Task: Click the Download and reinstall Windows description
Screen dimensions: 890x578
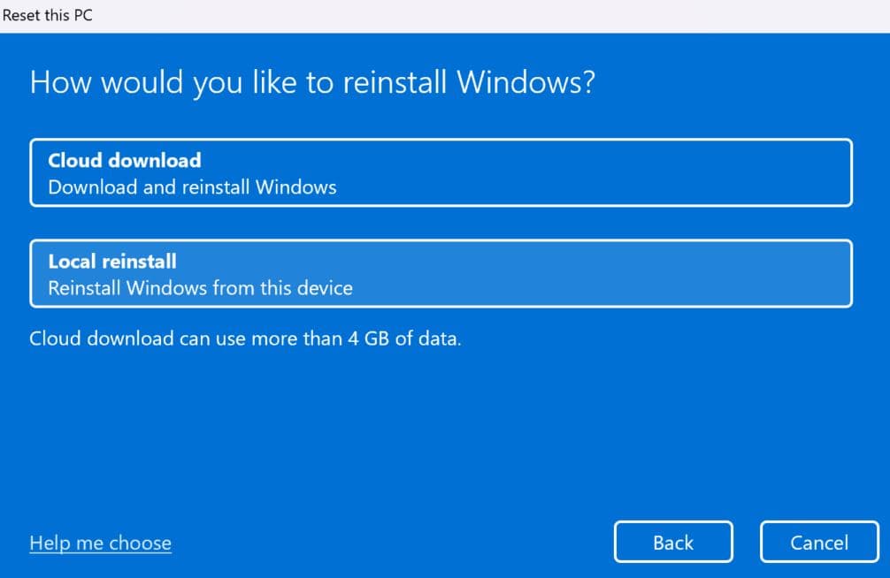Action: tap(192, 186)
